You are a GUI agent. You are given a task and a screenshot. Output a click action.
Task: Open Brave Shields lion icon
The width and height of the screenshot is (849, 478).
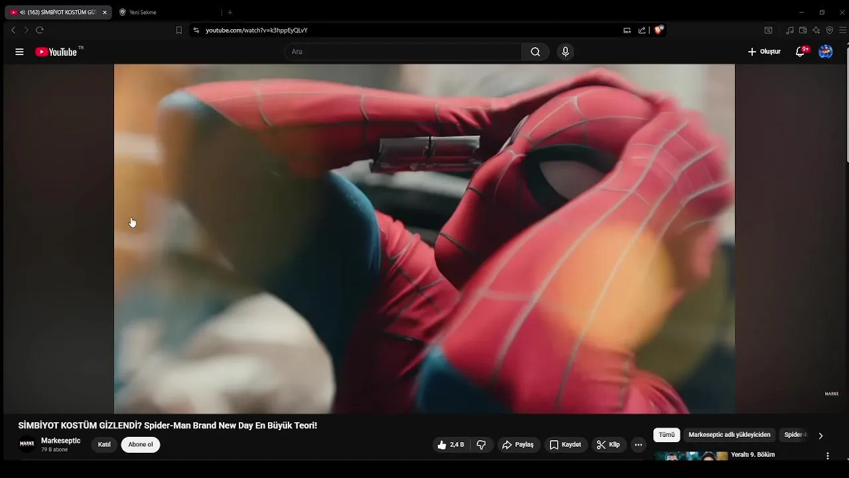coord(659,30)
